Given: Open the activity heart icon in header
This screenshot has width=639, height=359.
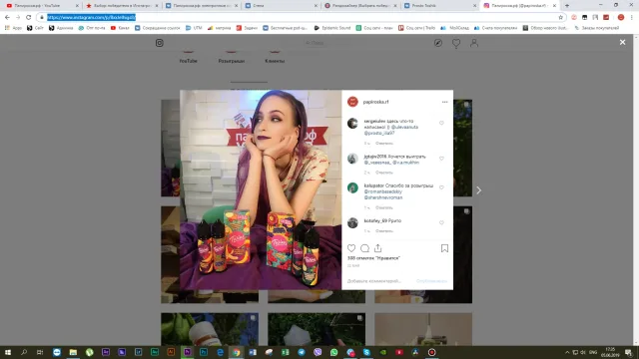Looking at the screenshot, I should [x=456, y=43].
